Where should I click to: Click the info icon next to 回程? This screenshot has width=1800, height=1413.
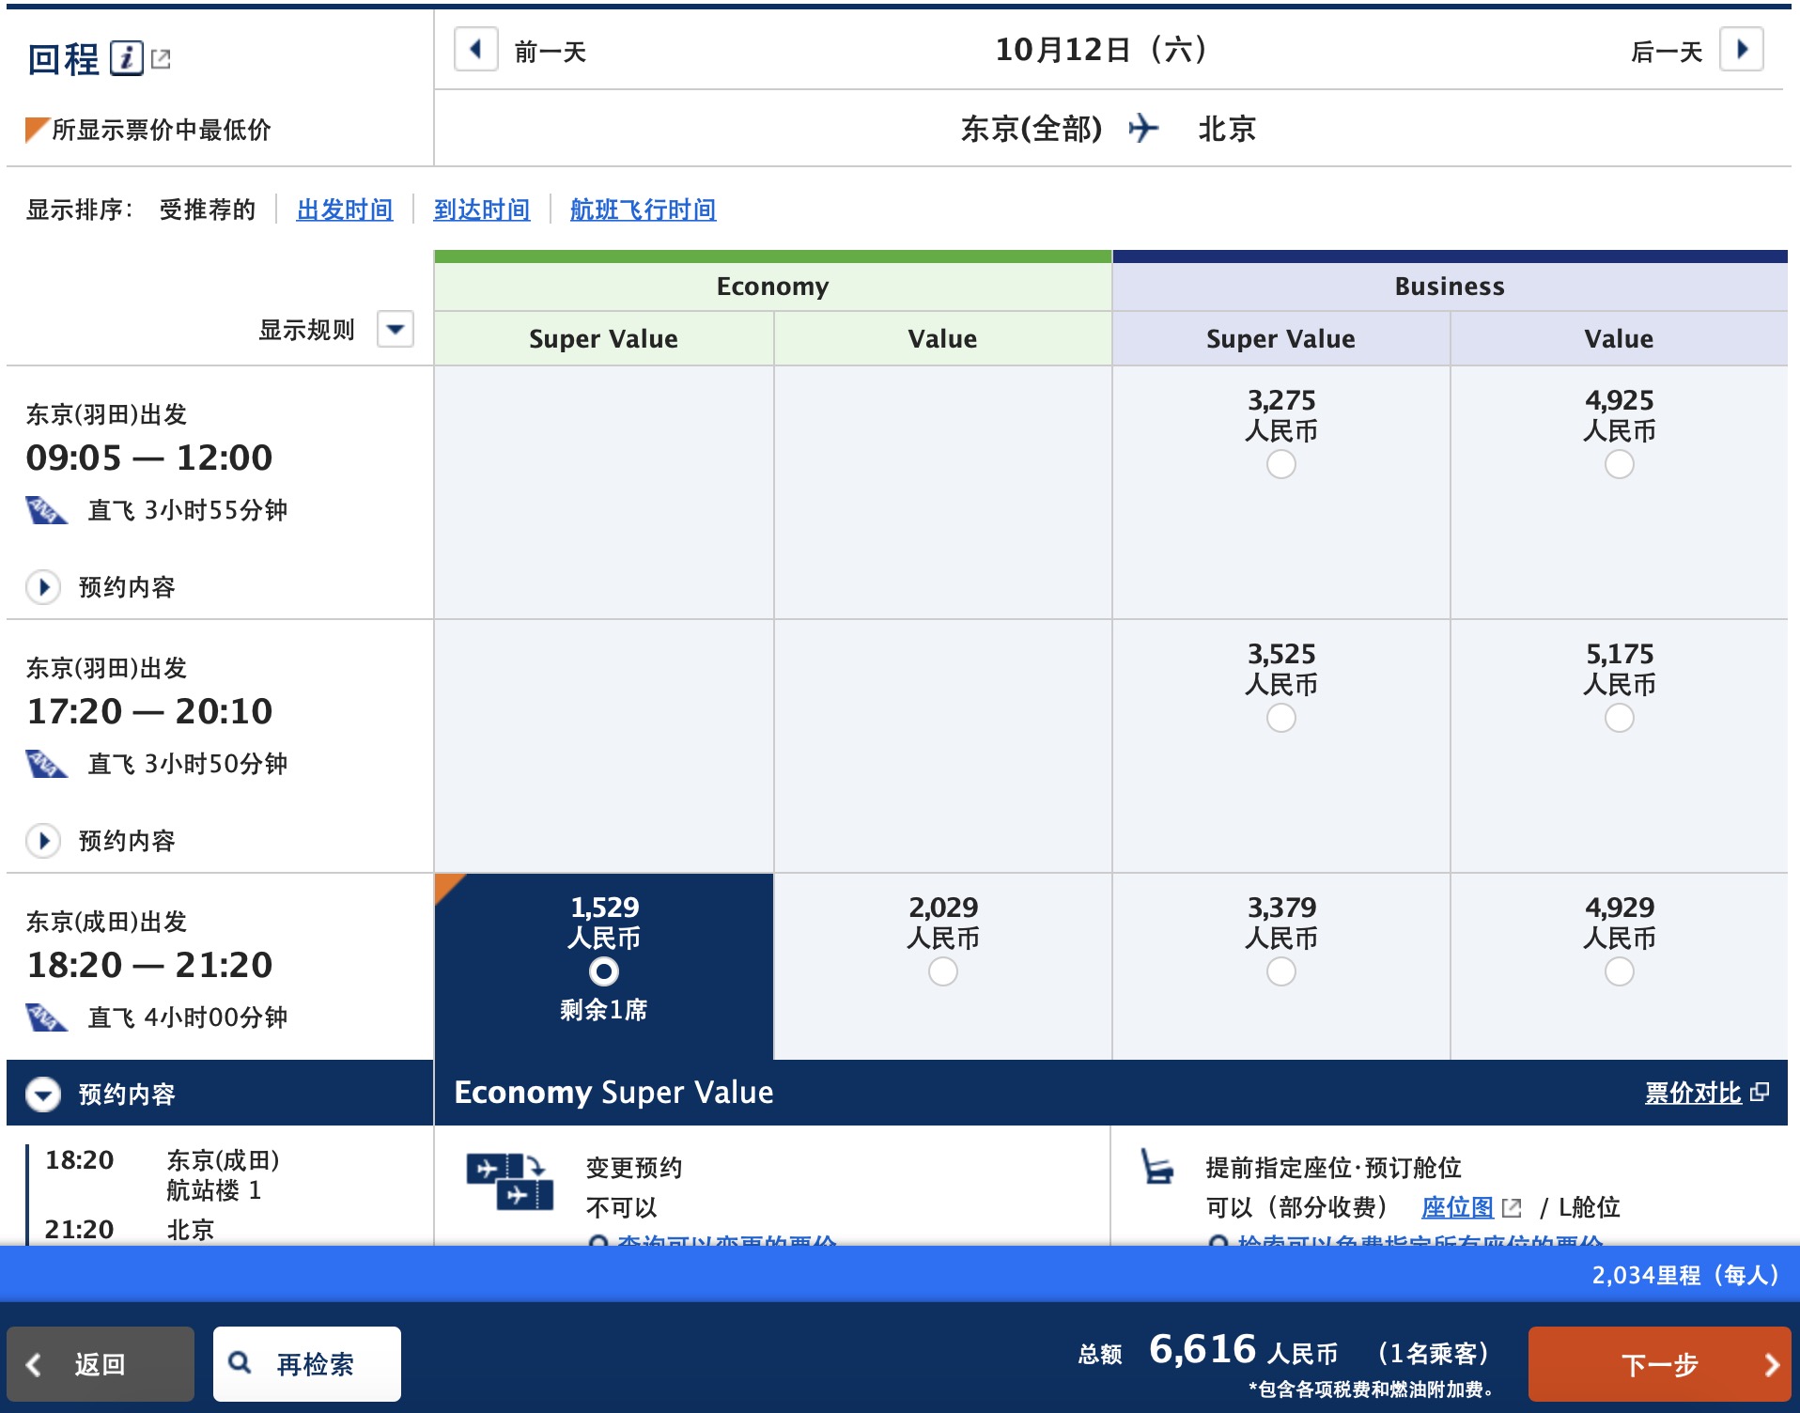pyautogui.click(x=127, y=58)
